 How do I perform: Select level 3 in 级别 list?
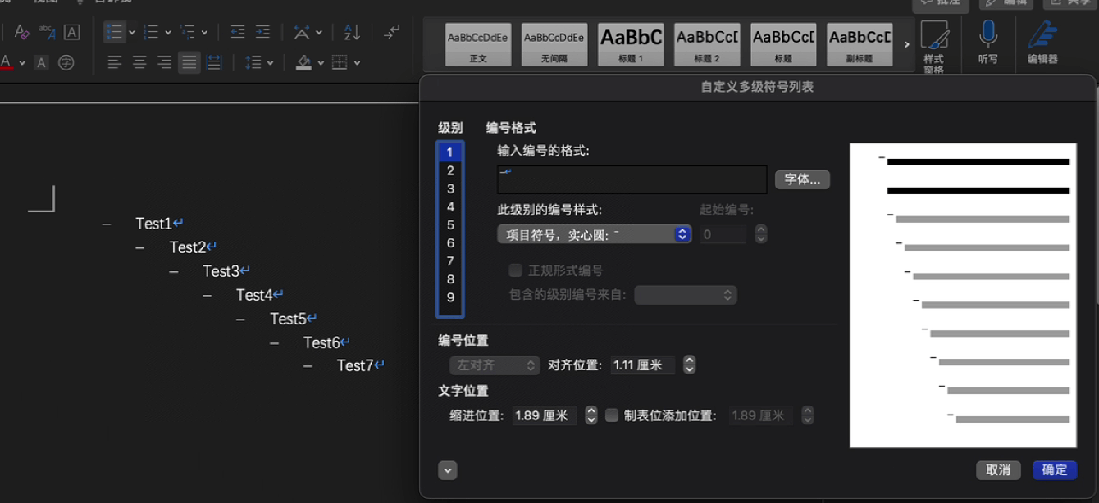pos(450,188)
